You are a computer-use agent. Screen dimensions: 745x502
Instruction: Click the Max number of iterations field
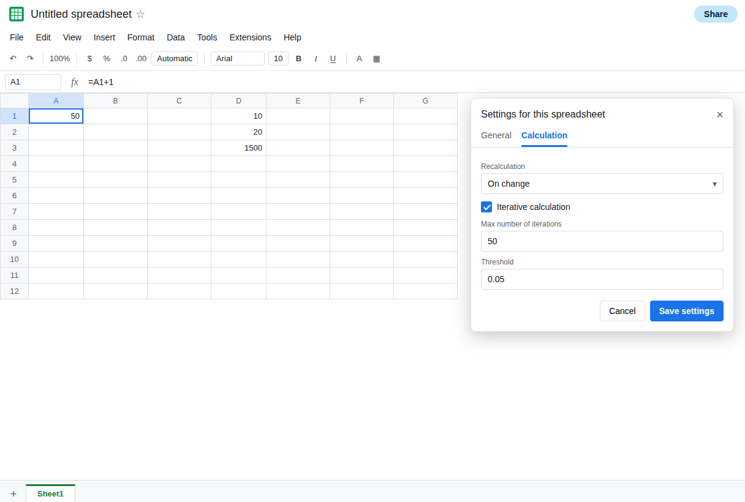point(602,241)
